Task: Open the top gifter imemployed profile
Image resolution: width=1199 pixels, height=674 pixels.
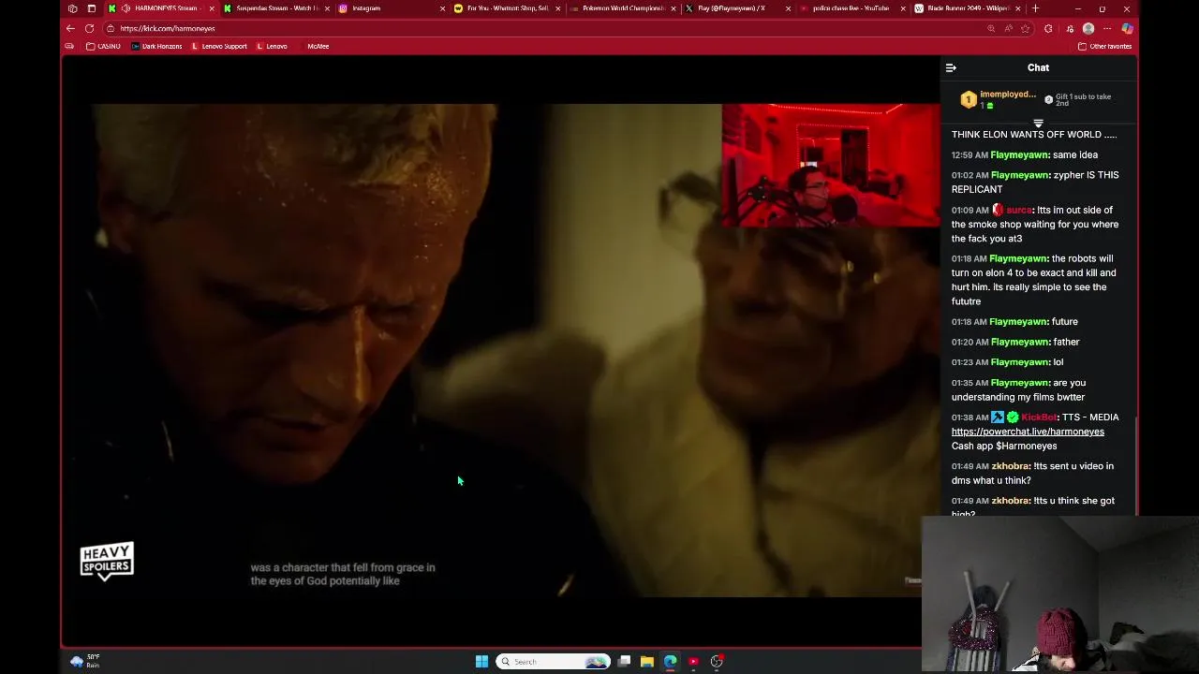Action: [x=1008, y=95]
